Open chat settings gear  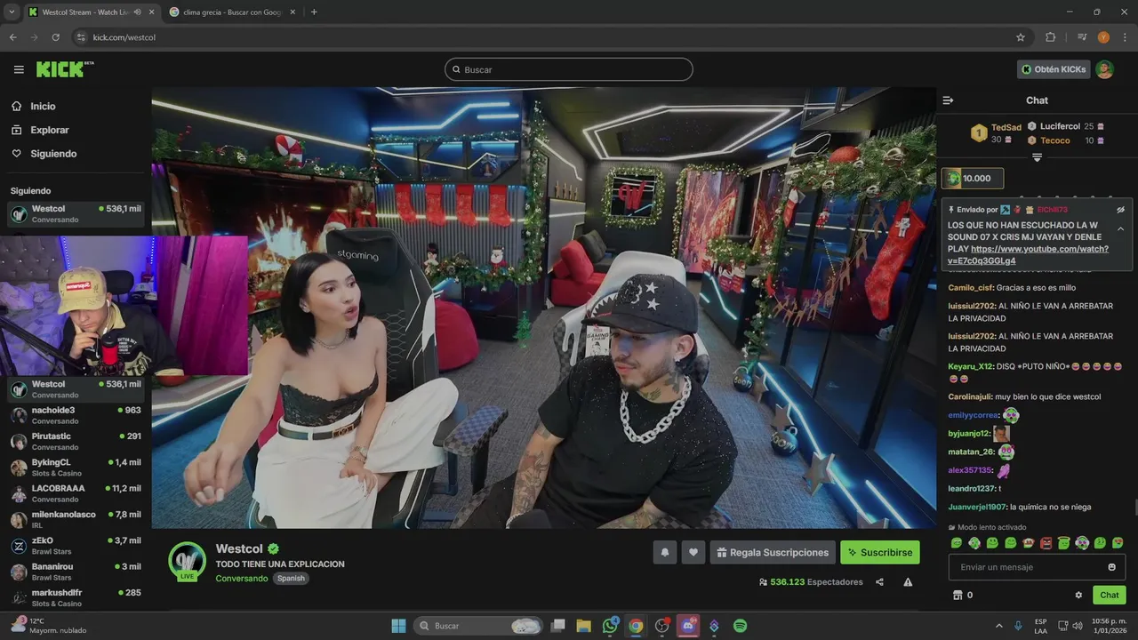coord(1078,595)
